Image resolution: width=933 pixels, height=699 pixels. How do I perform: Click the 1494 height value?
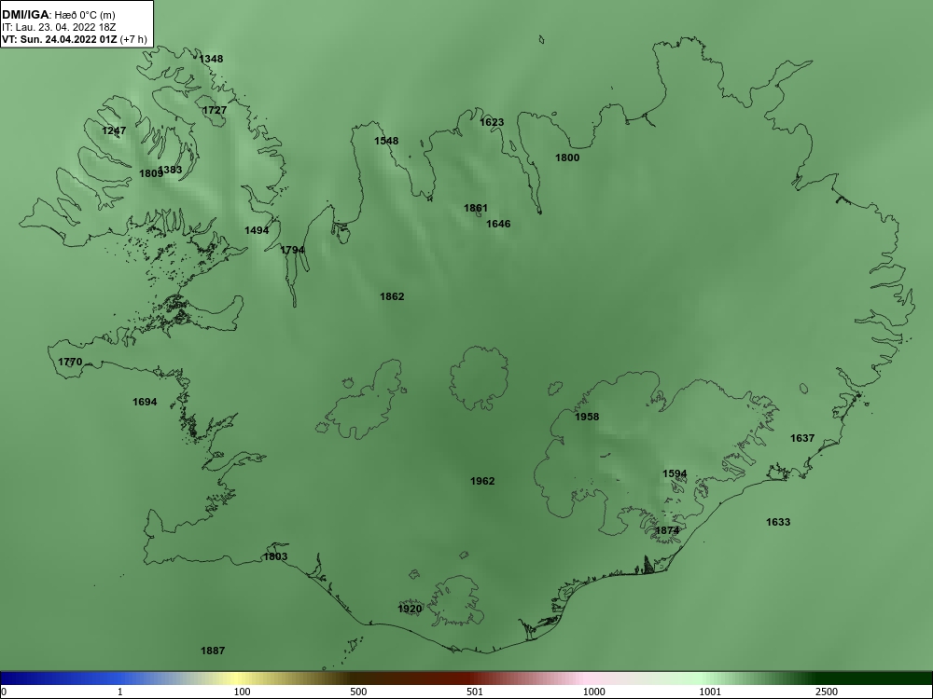click(x=257, y=230)
